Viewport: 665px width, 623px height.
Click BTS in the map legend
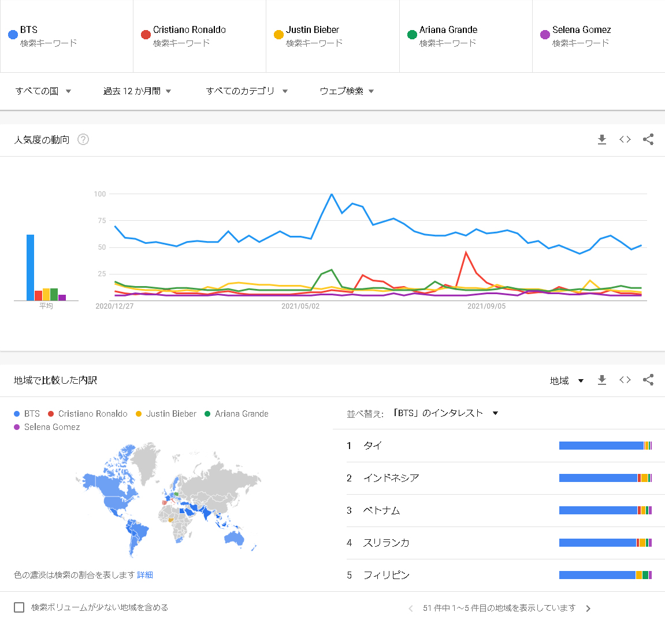(x=27, y=413)
